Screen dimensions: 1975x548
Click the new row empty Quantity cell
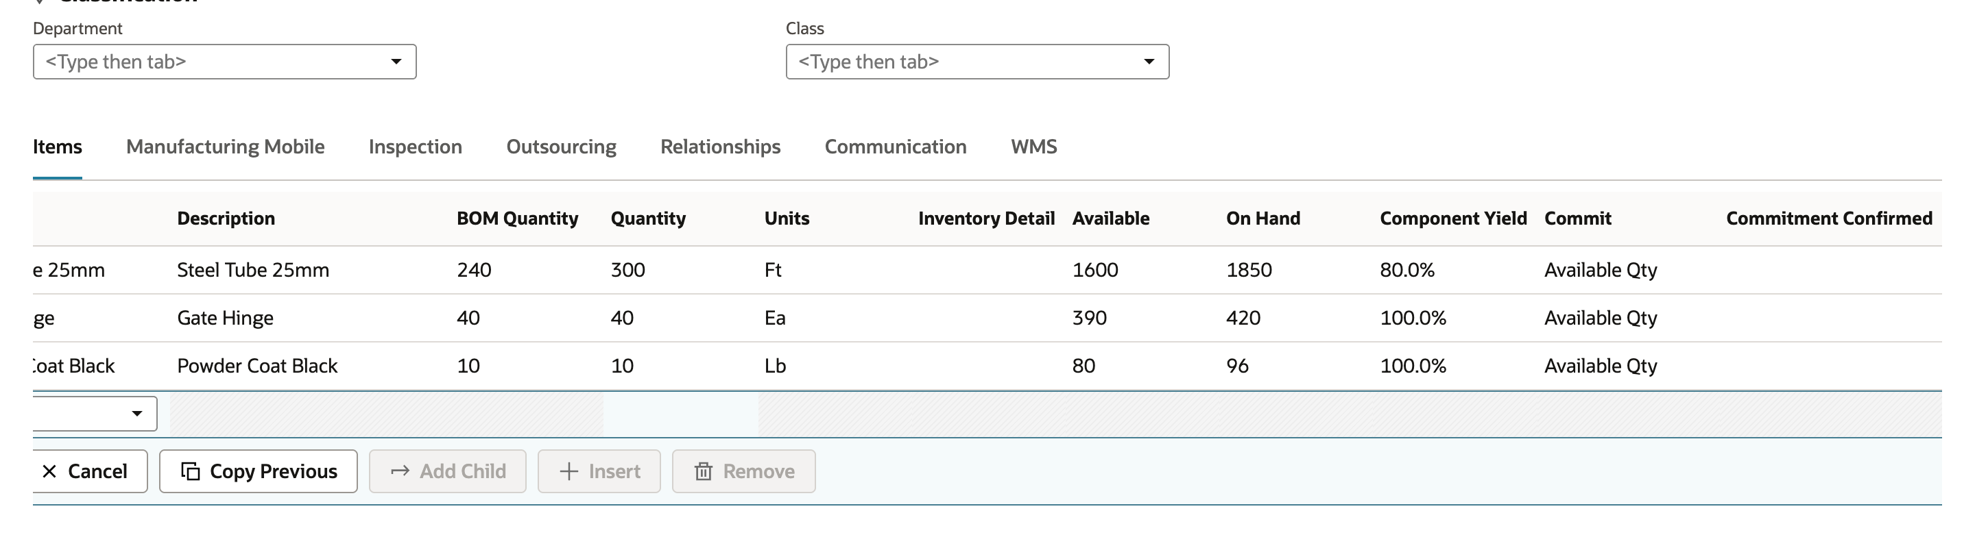(681, 414)
